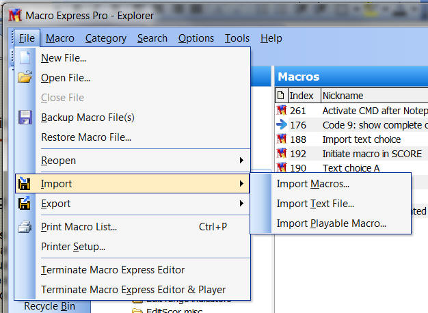
Task: Select macro 'Text choice A'
Action: (351, 167)
